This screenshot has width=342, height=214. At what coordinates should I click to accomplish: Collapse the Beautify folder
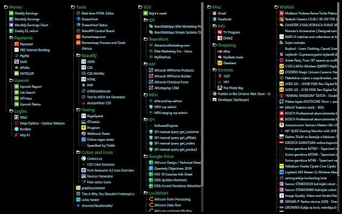(79, 56)
